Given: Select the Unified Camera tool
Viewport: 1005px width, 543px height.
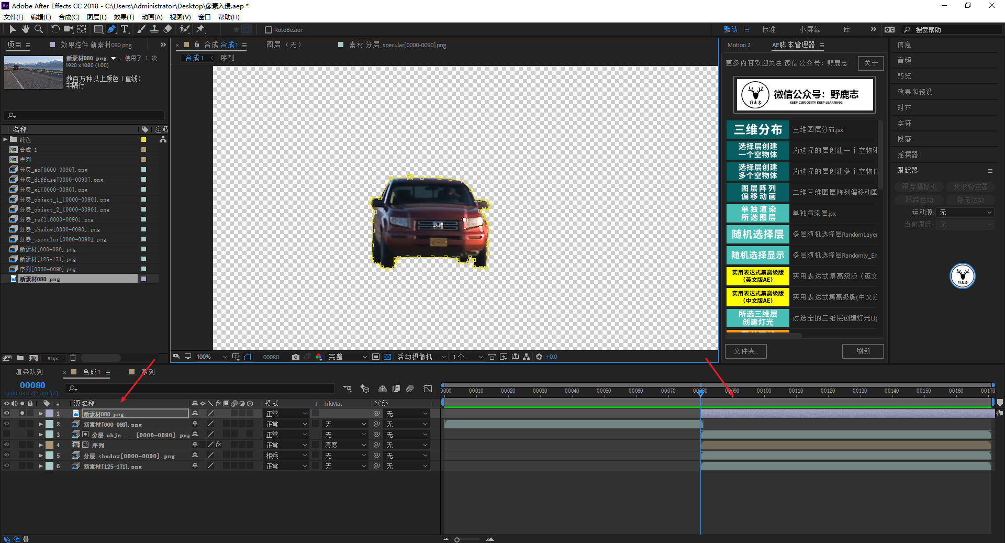Looking at the screenshot, I should coord(68,29).
